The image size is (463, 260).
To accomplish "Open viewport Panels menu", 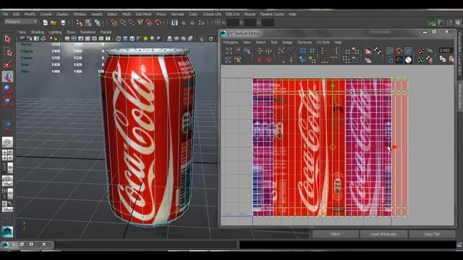I will pyautogui.click(x=106, y=32).
